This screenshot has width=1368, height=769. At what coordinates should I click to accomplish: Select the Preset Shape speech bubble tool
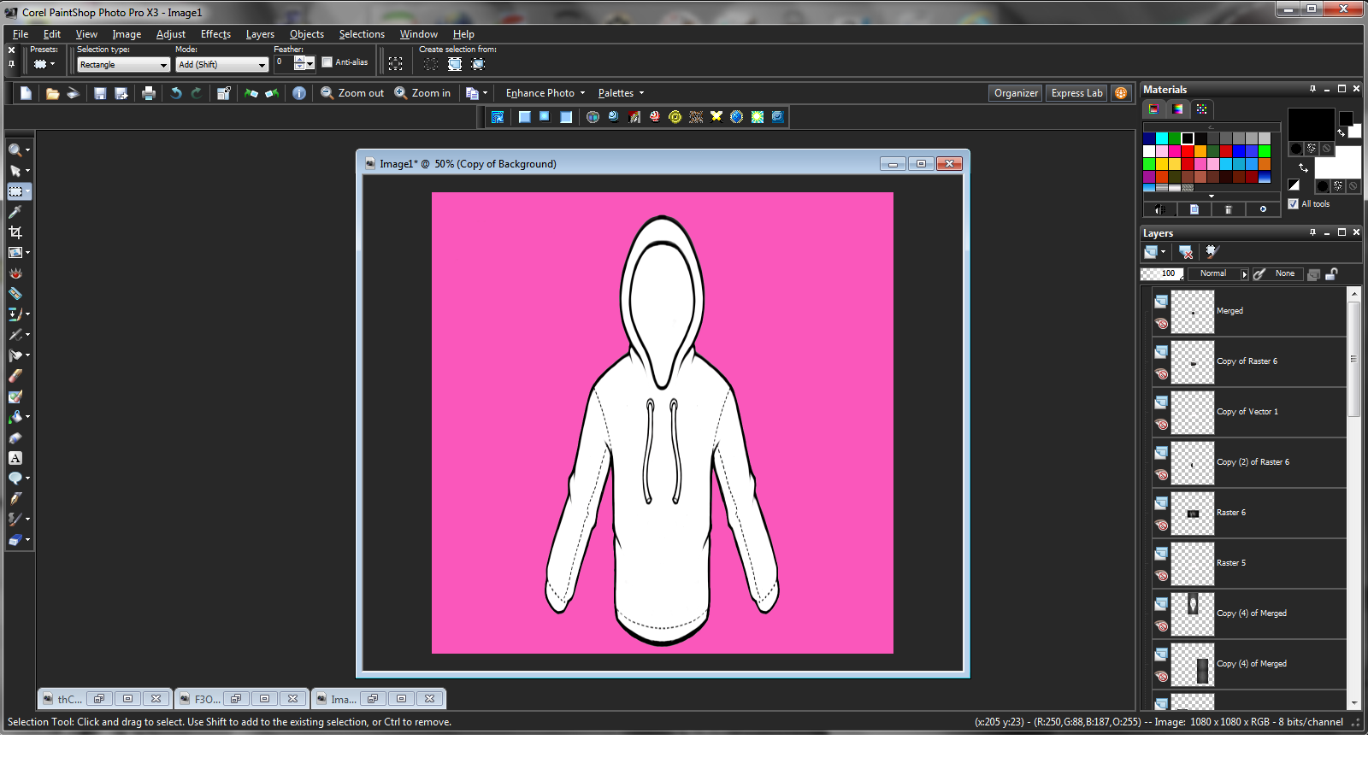pos(15,478)
